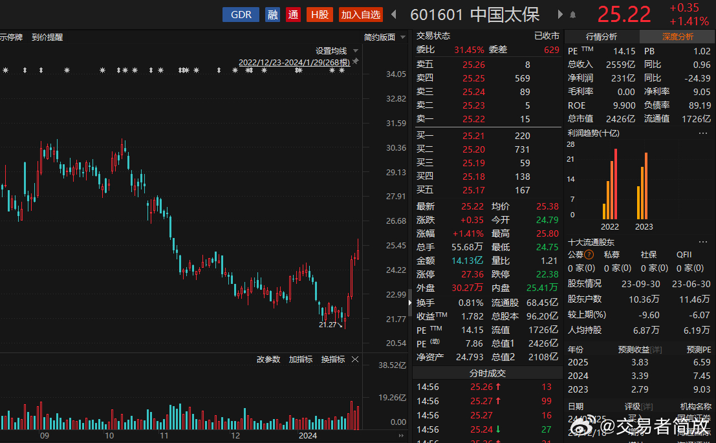The width and height of the screenshot is (716, 443).
Task: Switch to 深度分析 tab
Action: coord(678,36)
